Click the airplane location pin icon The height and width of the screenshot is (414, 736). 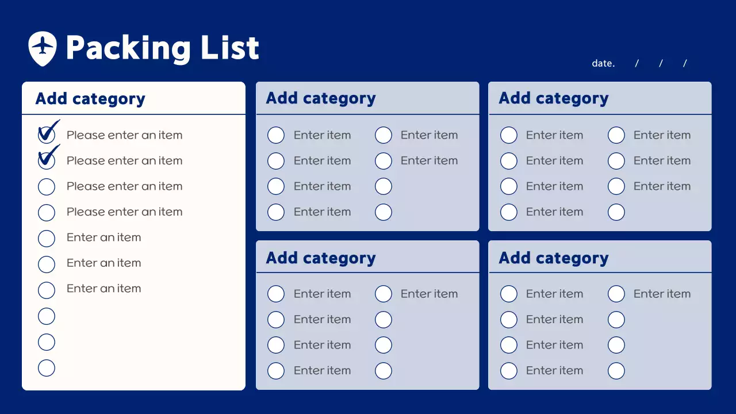(x=43, y=48)
